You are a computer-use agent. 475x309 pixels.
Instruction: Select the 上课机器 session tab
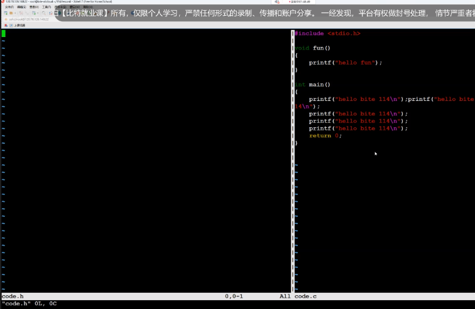[18, 25]
